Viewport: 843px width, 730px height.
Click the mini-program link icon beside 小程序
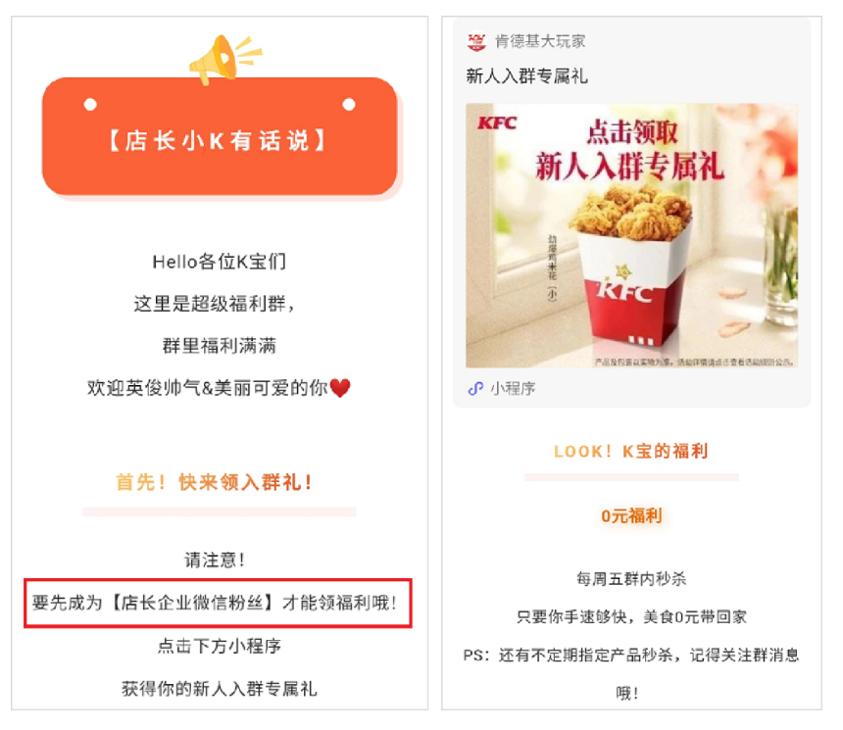tap(475, 388)
